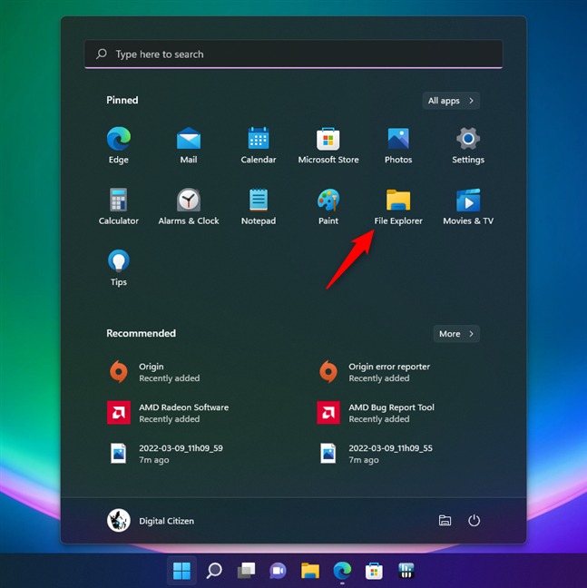Open Task View on the taskbar
This screenshot has width=587, height=588.
pyautogui.click(x=246, y=571)
